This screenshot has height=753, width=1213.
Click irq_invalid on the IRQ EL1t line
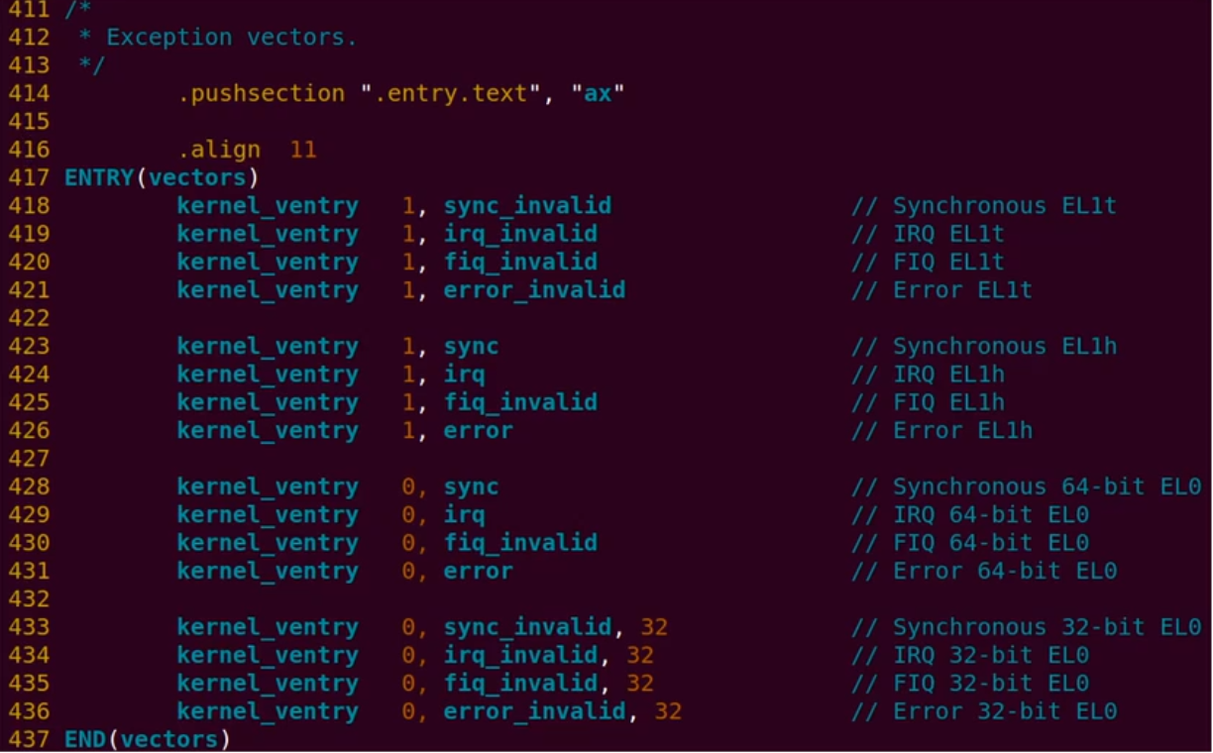coord(520,234)
